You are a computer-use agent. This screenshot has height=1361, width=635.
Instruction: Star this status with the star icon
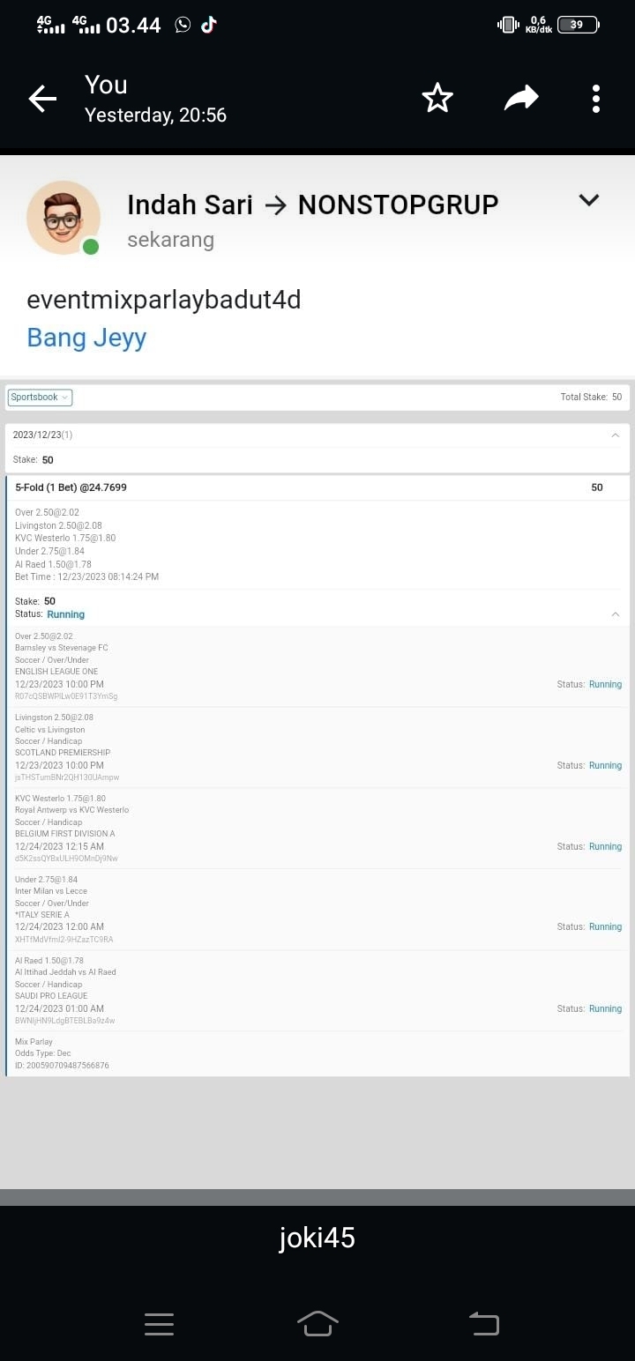437,99
